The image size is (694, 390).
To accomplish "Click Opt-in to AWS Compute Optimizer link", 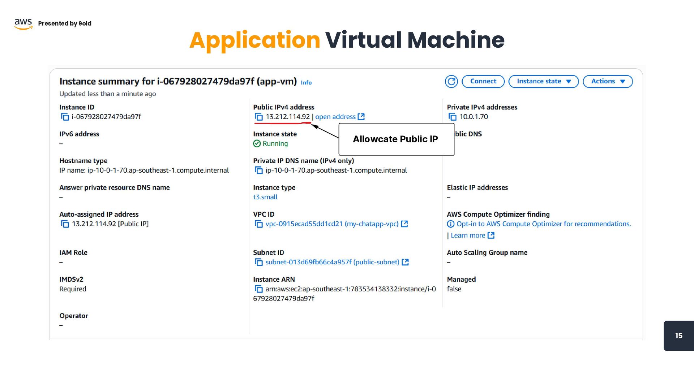I will tap(543, 224).
